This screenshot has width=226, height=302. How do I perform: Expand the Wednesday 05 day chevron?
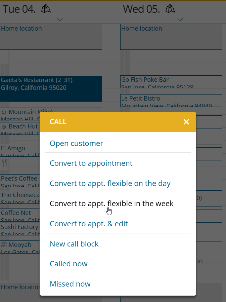(180, 20)
